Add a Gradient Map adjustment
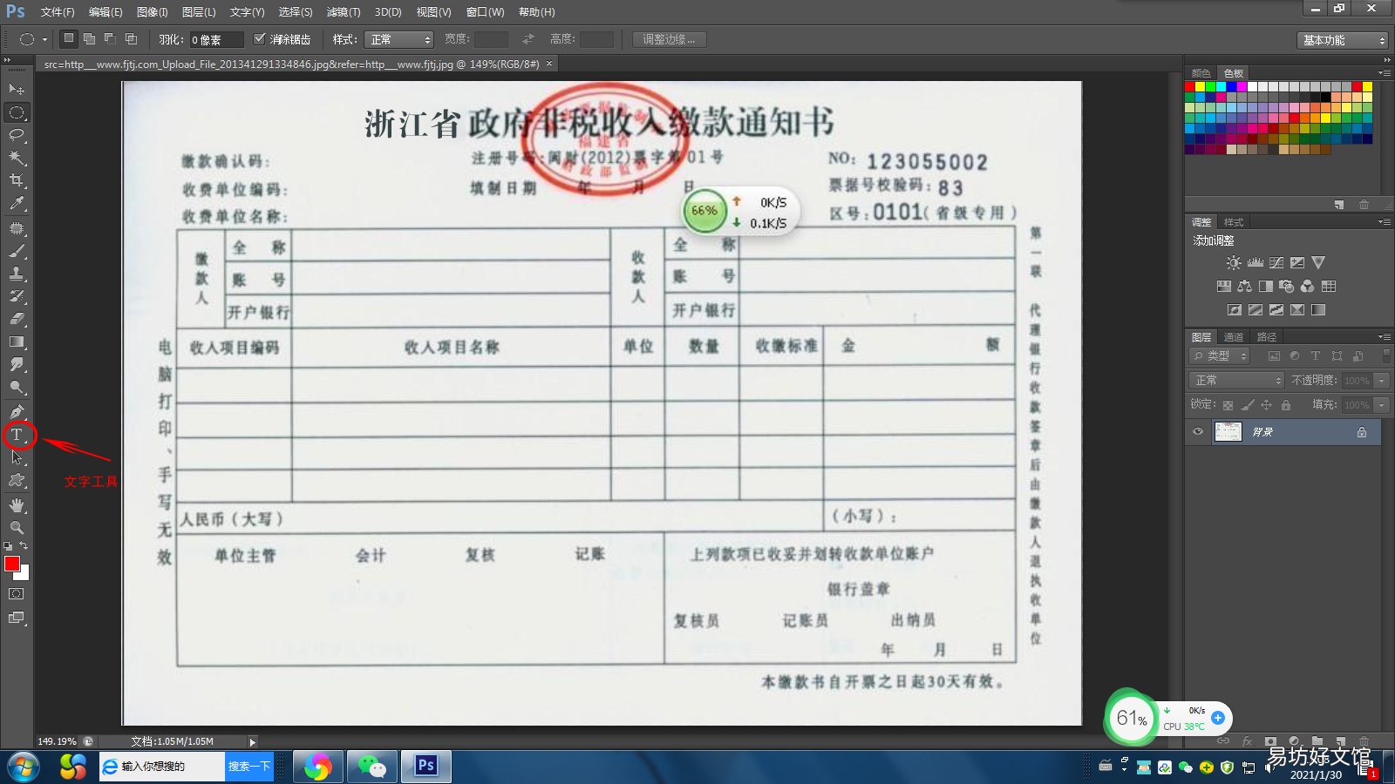This screenshot has width=1395, height=784. click(1318, 309)
